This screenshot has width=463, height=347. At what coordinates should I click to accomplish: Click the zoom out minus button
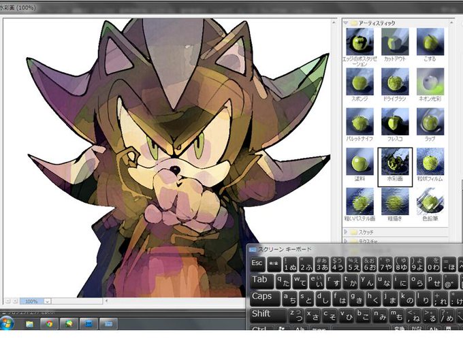[8, 301]
